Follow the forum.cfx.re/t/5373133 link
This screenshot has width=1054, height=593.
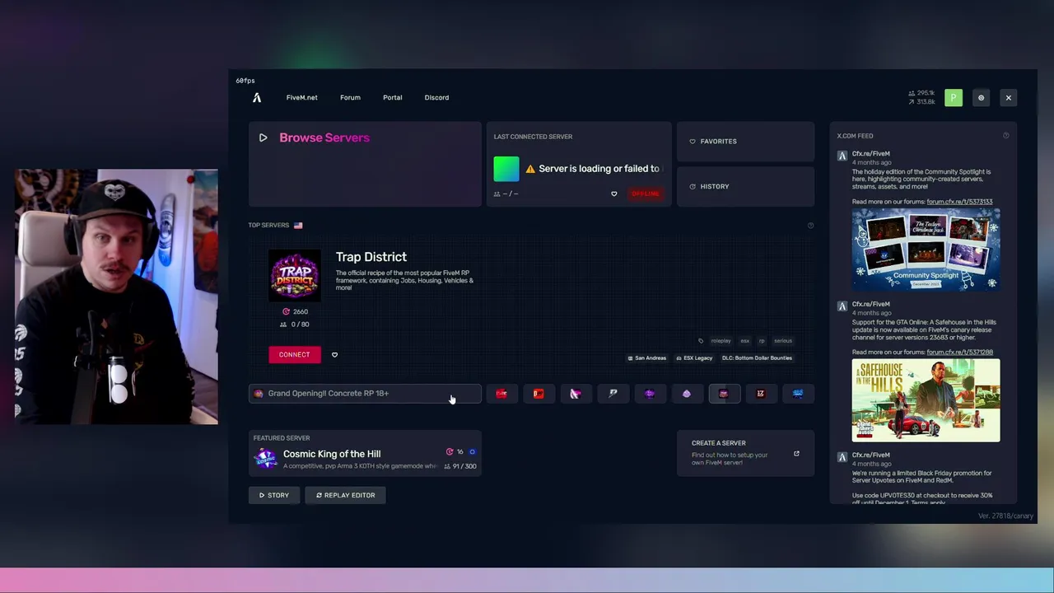pyautogui.click(x=959, y=202)
